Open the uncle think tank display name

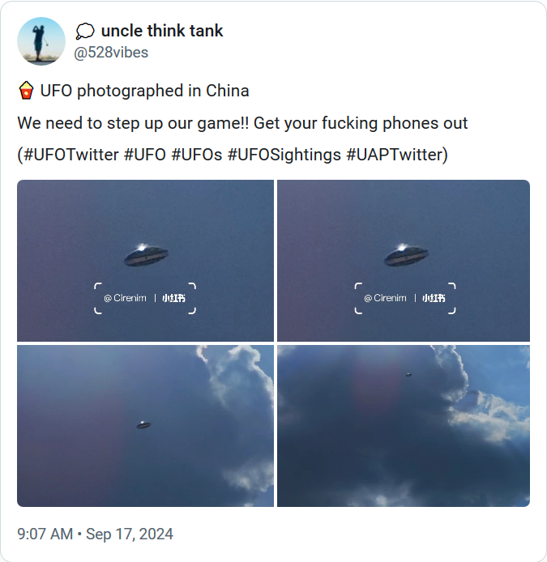click(162, 31)
